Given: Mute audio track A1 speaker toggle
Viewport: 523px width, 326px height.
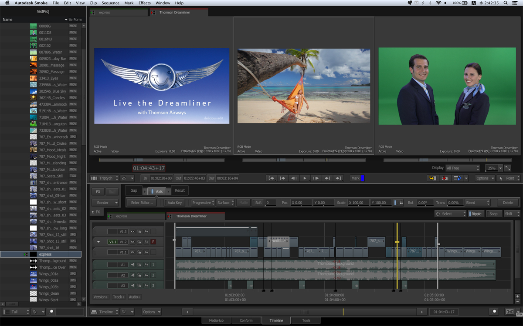Looking at the screenshot, I should tap(132, 265).
